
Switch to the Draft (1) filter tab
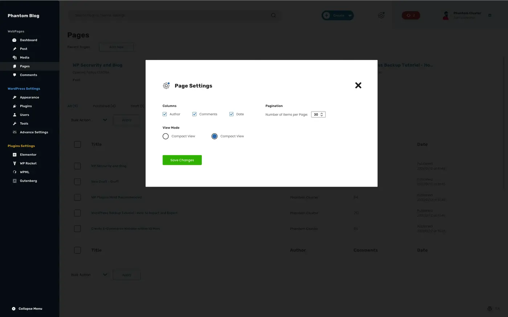138,106
